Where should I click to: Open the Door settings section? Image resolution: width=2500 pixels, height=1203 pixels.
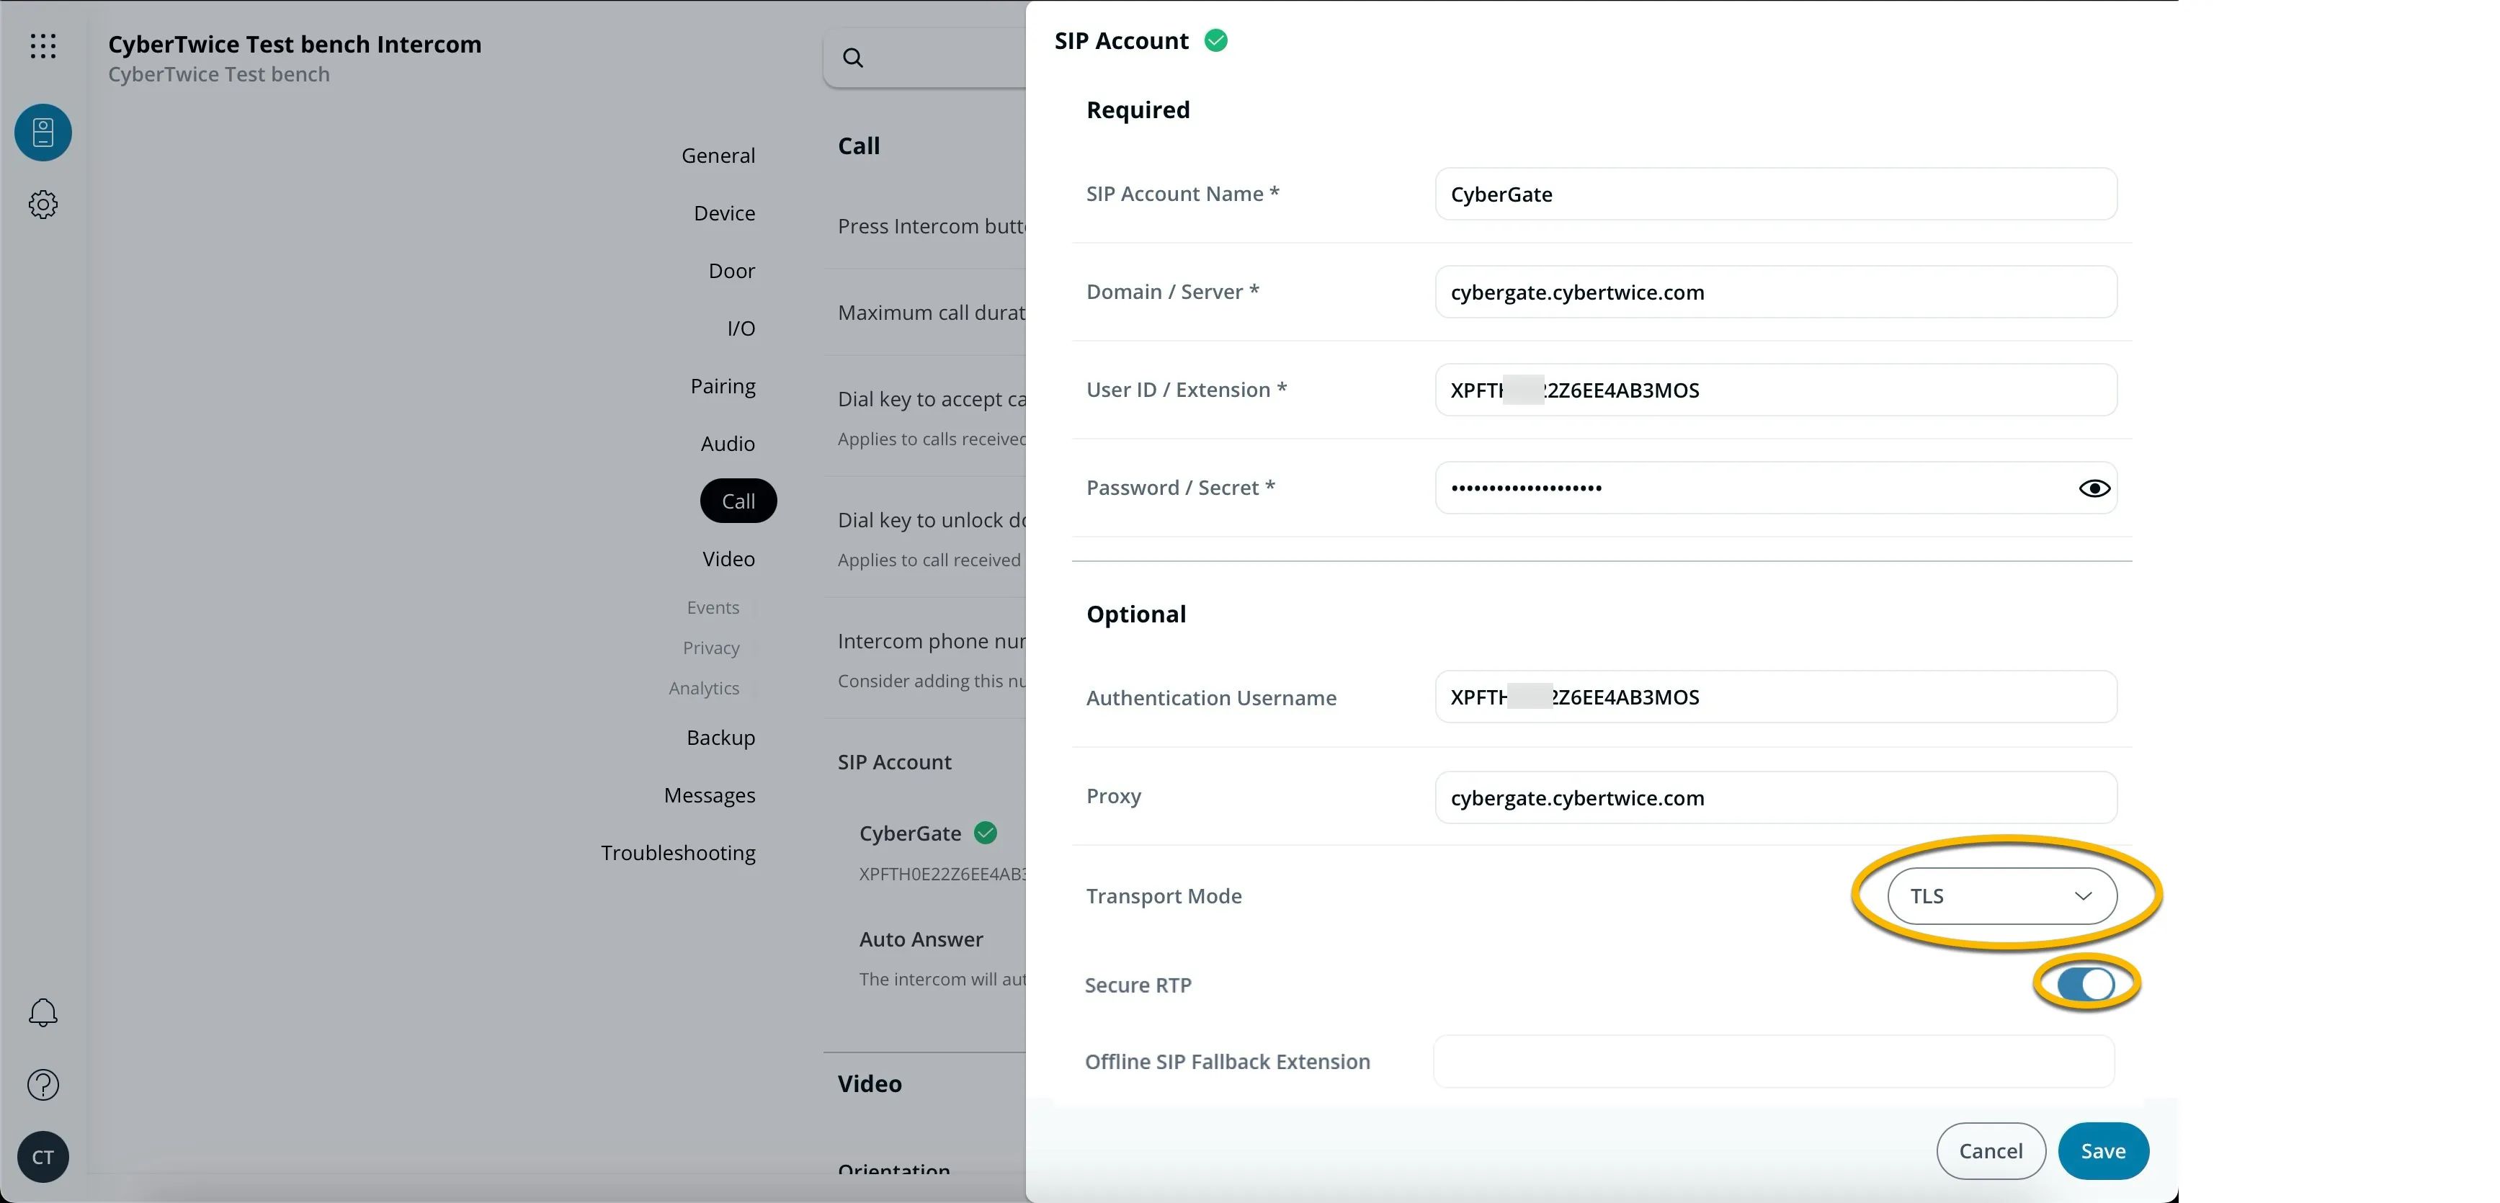click(x=732, y=271)
